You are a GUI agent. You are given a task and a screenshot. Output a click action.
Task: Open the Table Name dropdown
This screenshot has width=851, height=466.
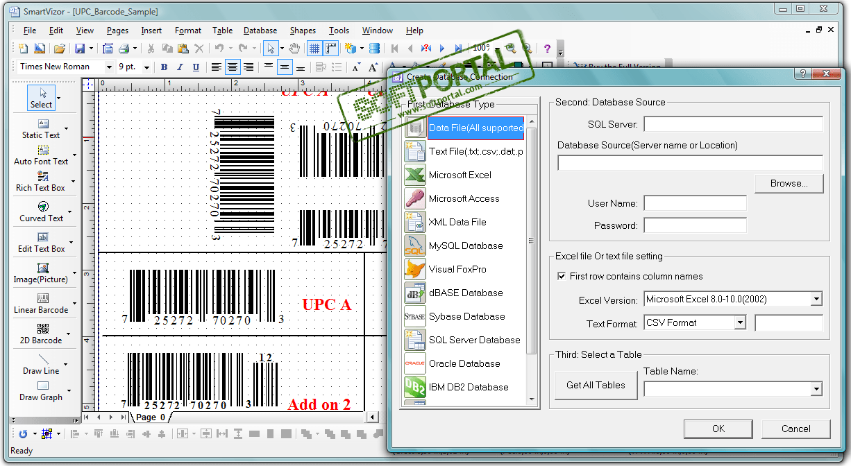tap(816, 389)
